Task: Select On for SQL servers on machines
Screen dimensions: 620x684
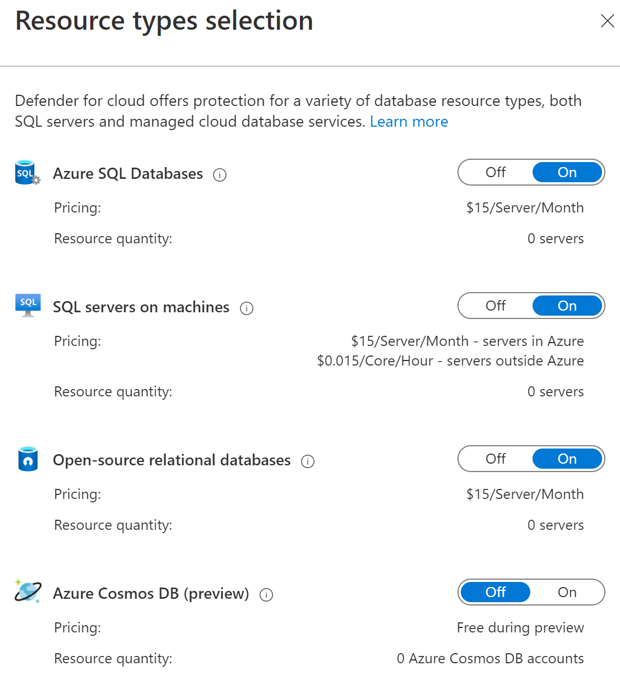Action: [x=567, y=306]
